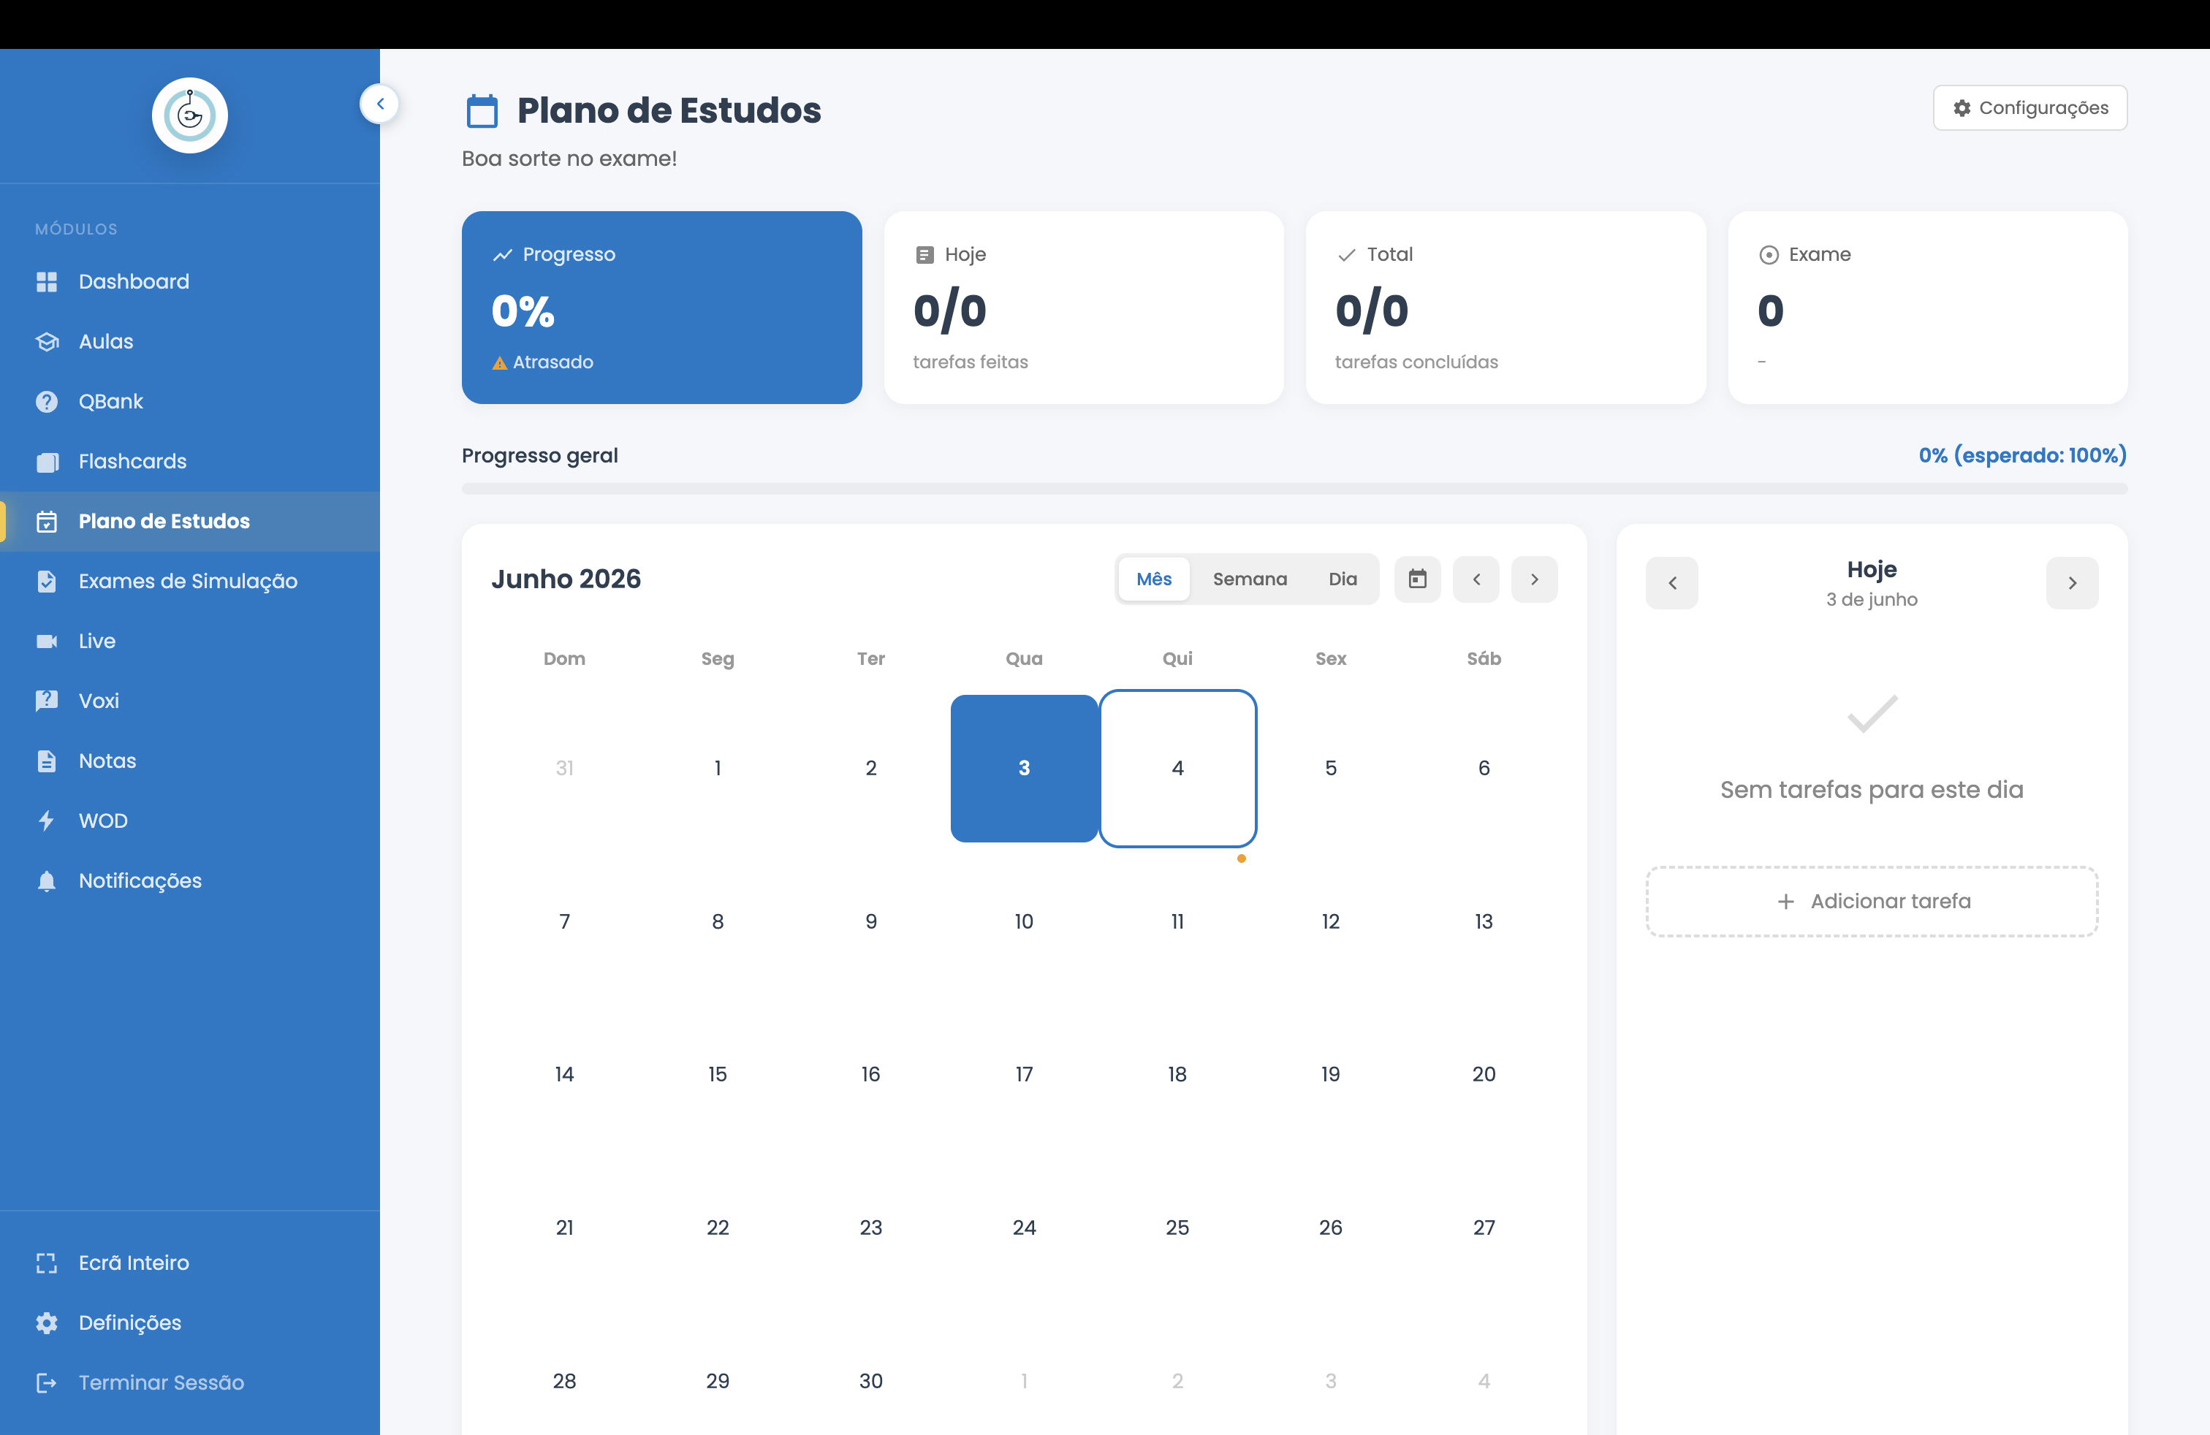2210x1435 pixels.
Task: Select June 3 in calendar
Action: pos(1023,769)
